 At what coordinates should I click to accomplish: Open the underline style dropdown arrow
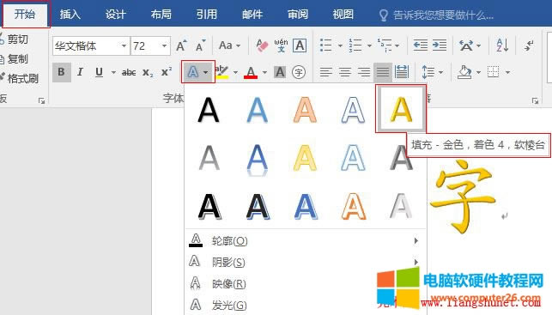[113, 72]
